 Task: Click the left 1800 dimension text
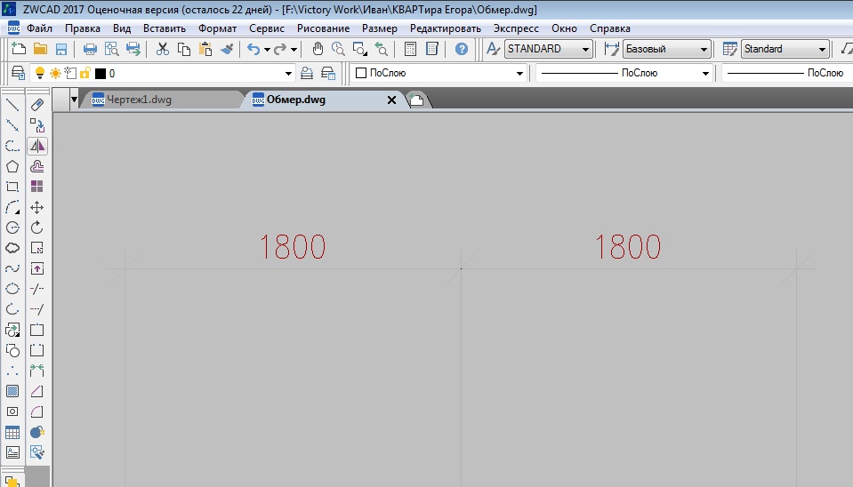[293, 247]
